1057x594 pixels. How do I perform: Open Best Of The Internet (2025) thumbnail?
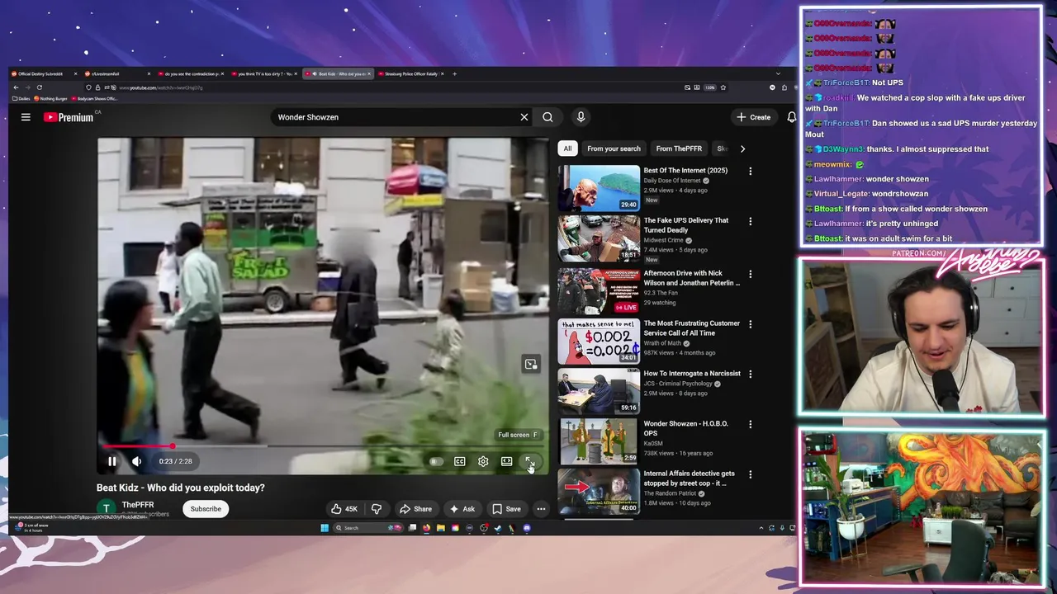point(599,188)
